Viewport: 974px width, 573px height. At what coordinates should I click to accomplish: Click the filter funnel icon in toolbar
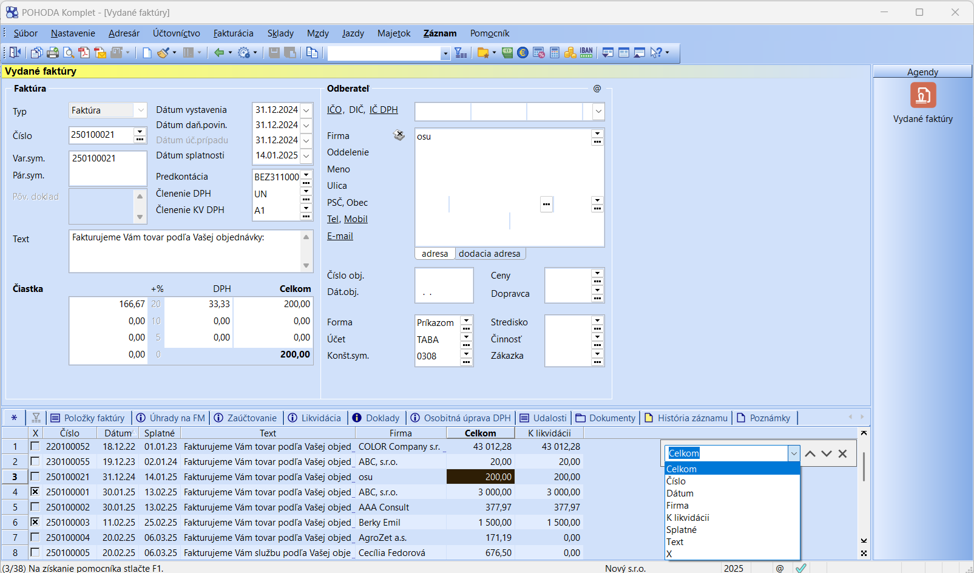click(x=461, y=53)
